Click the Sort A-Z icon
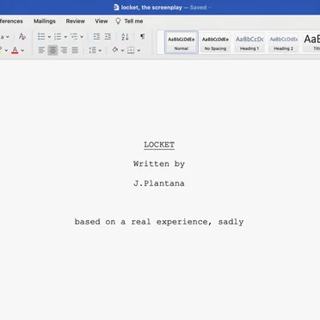 pos(125,37)
